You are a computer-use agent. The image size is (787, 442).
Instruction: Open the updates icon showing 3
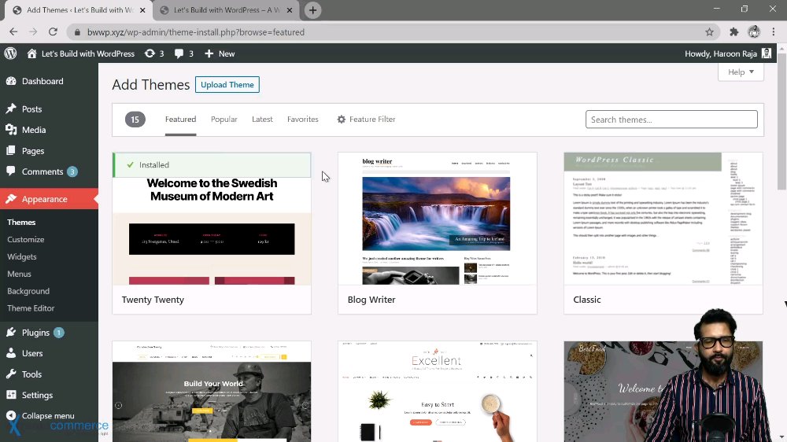pyautogui.click(x=150, y=53)
